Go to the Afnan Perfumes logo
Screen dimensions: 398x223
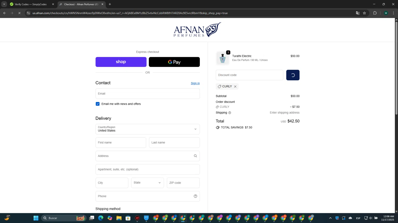click(x=197, y=30)
